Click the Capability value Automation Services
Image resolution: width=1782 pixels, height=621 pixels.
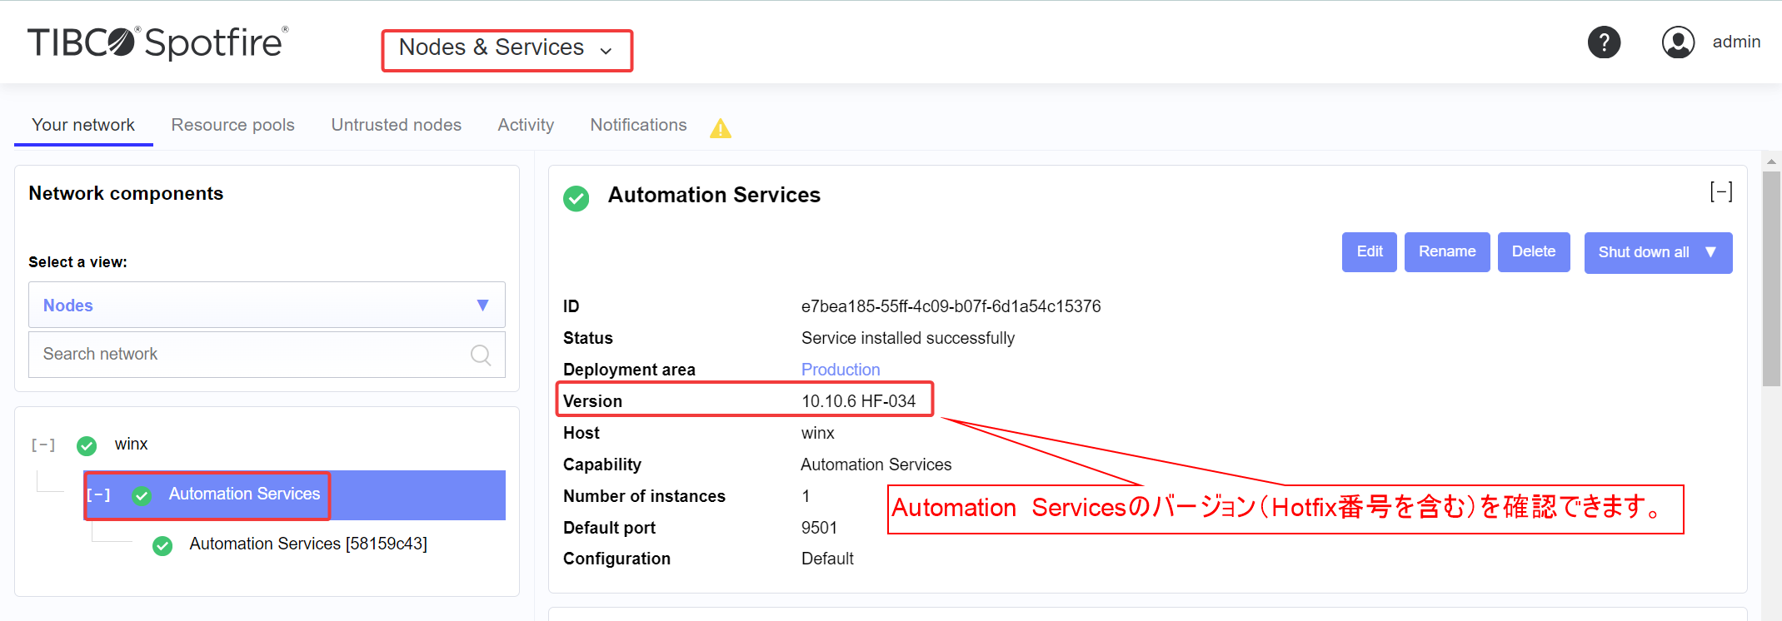876,465
